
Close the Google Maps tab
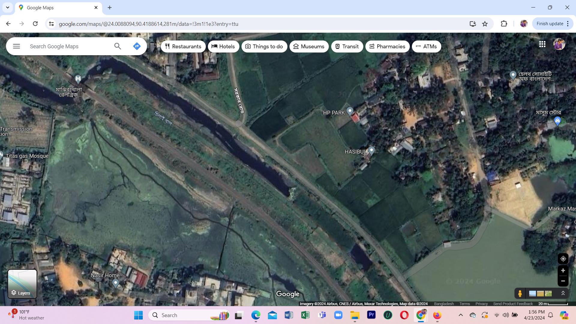point(96,7)
